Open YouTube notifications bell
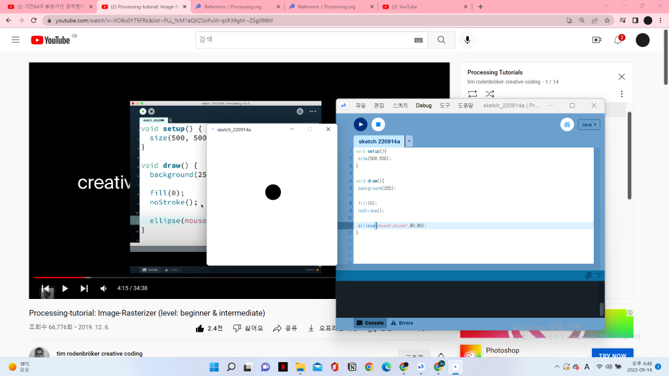Viewport: 669px width, 376px height. tap(618, 40)
